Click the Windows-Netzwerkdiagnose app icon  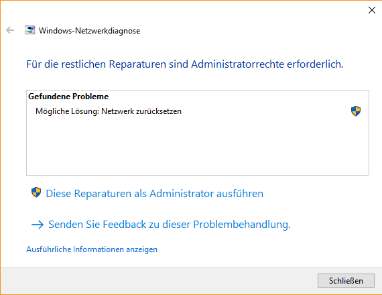coord(29,30)
